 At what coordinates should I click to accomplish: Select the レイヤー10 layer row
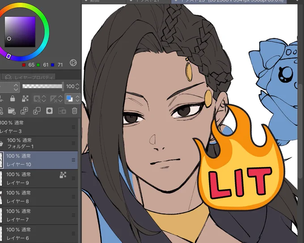39,160
